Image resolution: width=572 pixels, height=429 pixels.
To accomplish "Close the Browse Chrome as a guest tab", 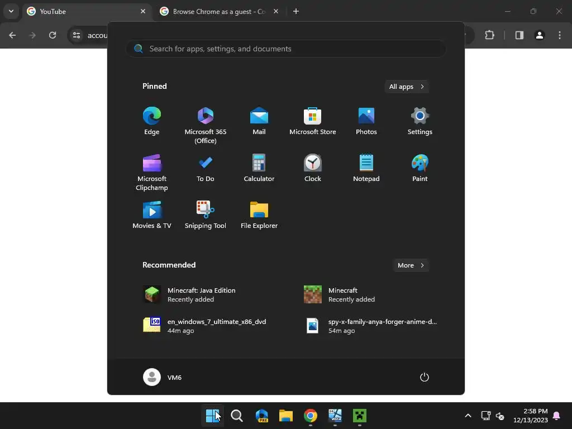I will 276,11.
